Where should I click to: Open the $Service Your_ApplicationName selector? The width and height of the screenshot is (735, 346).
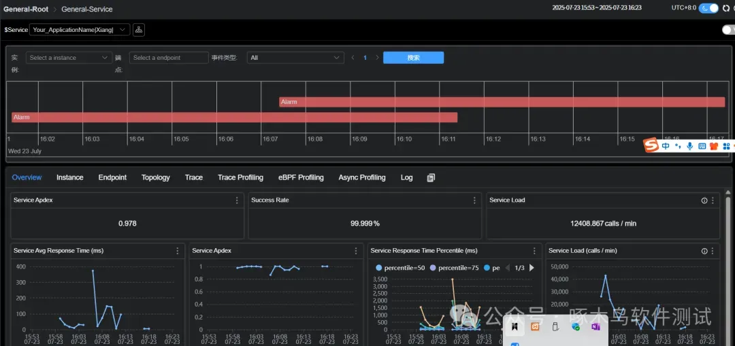(80, 29)
